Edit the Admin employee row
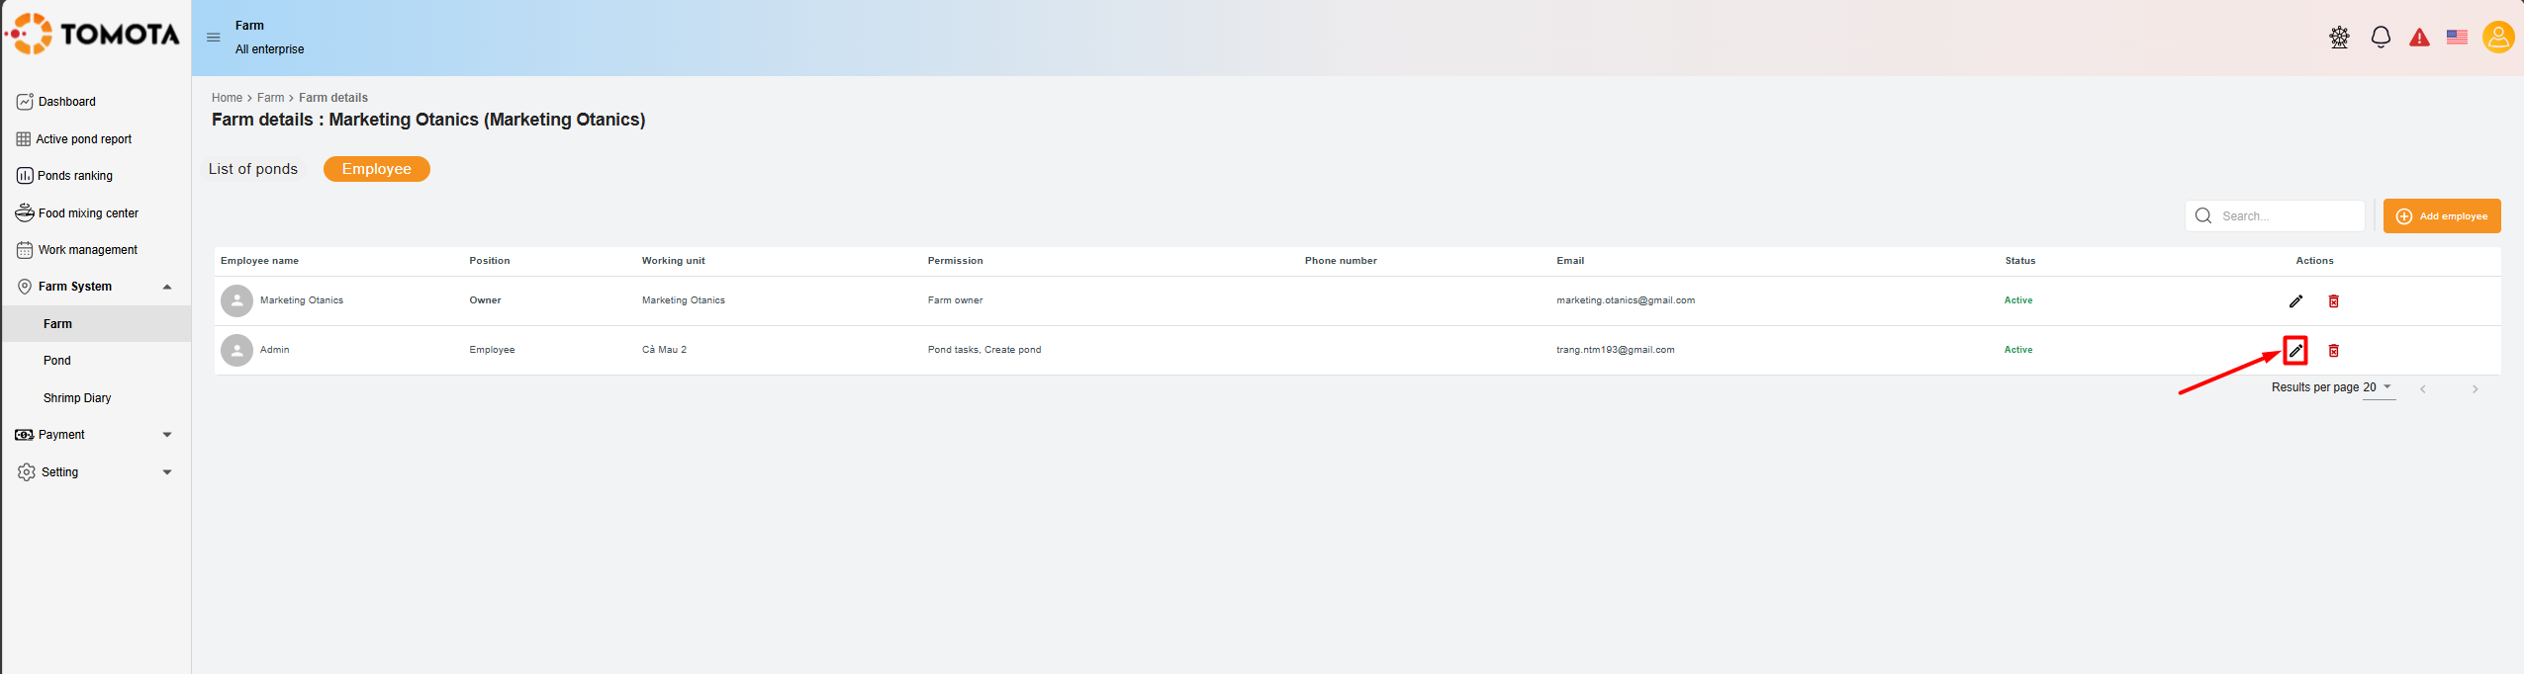The height and width of the screenshot is (674, 2524). point(2295,351)
